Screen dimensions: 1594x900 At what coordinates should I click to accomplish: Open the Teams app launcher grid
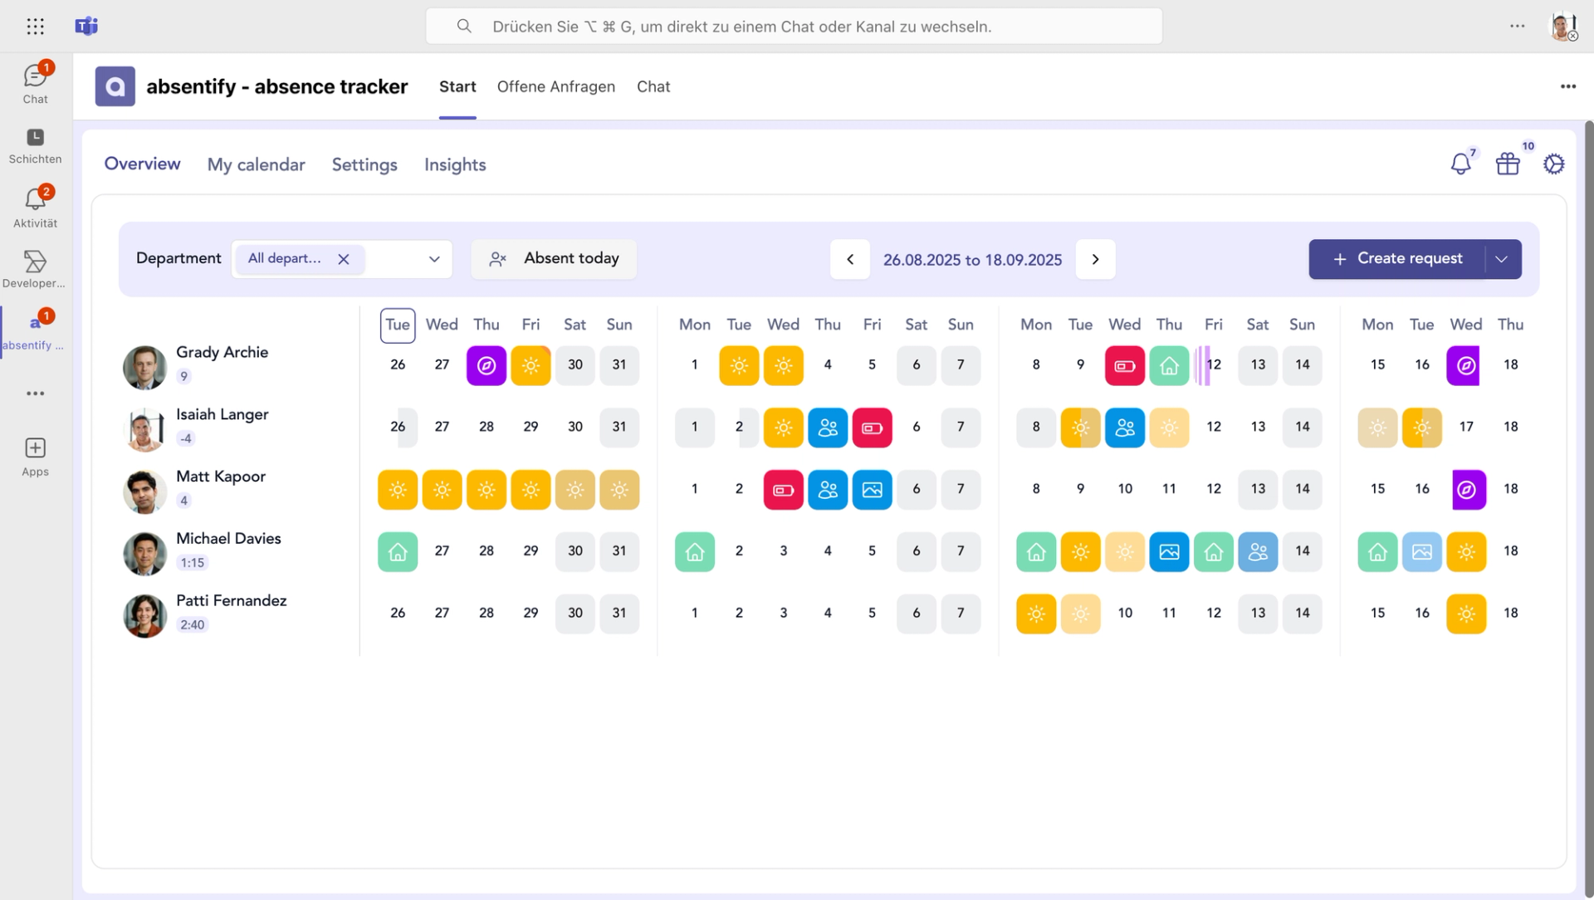35,27
